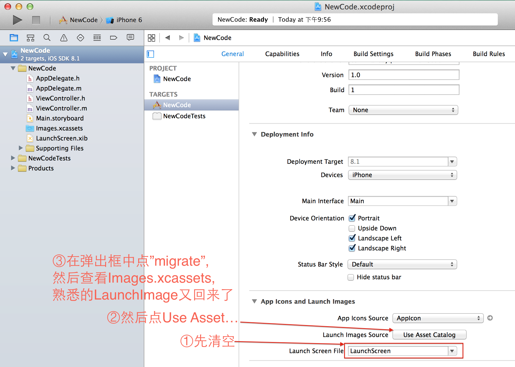Viewport: 515px width, 367px height.
Task: Go forward with the right arrow
Action: click(x=181, y=38)
